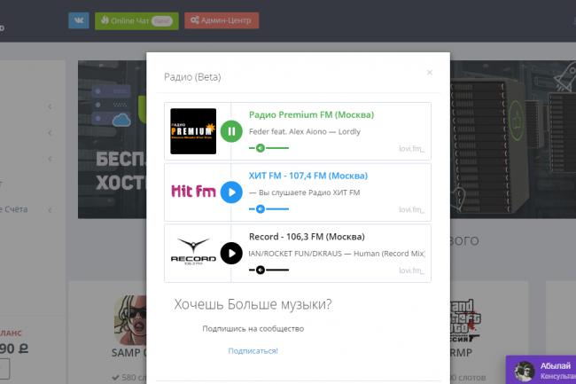Click text Подпишись на сообщество

[253, 328]
